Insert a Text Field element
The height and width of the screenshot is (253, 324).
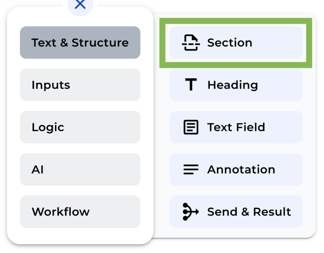pos(236,127)
